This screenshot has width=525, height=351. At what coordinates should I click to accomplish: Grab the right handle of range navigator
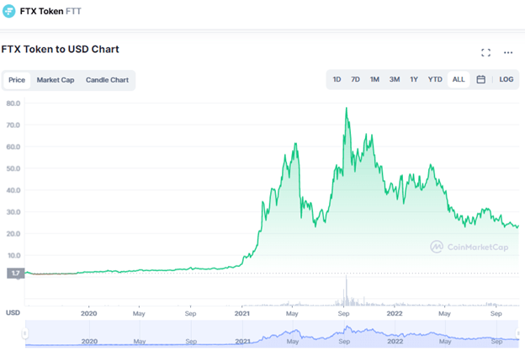(x=518, y=333)
